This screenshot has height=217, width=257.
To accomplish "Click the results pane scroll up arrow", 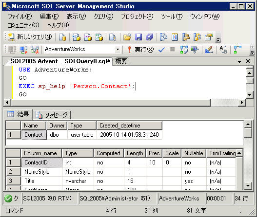I will 248,124.
